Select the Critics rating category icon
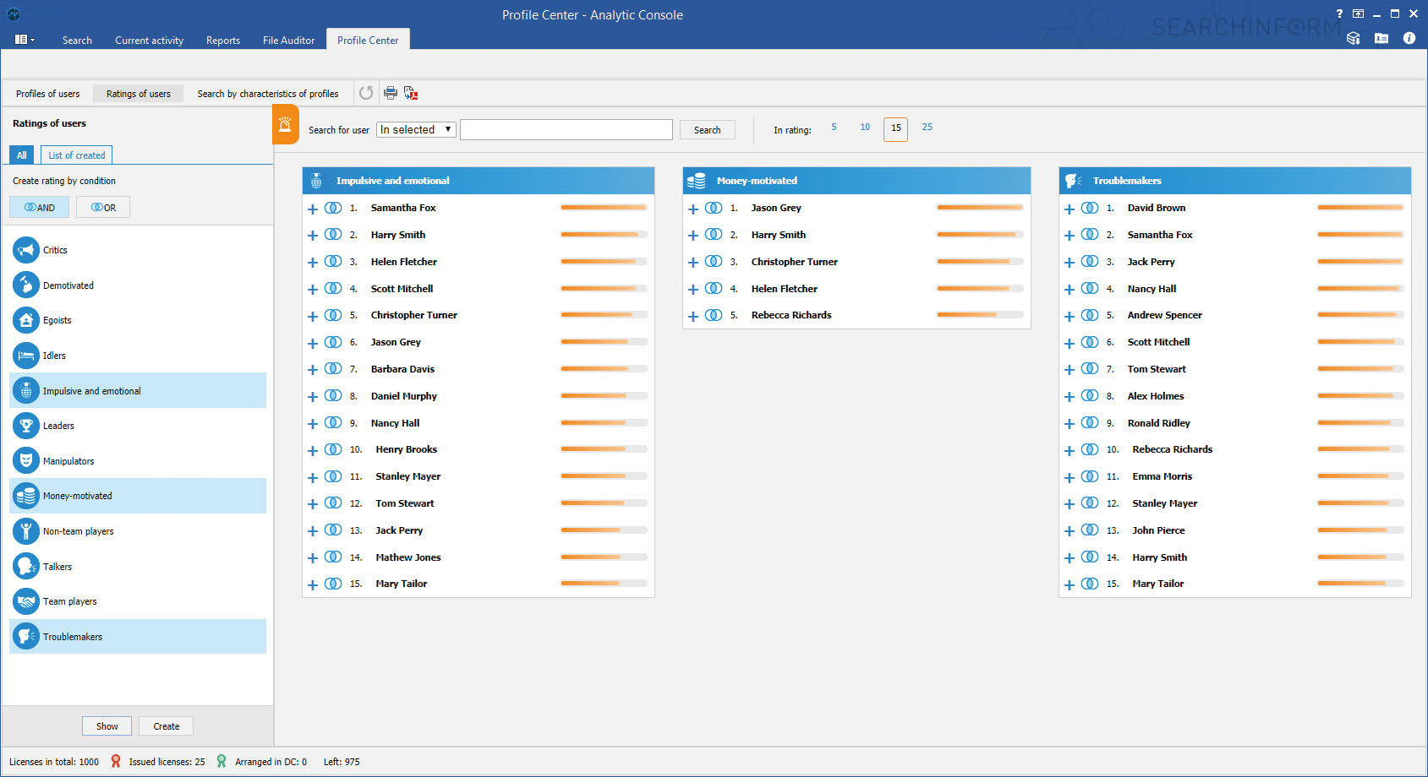 [25, 249]
